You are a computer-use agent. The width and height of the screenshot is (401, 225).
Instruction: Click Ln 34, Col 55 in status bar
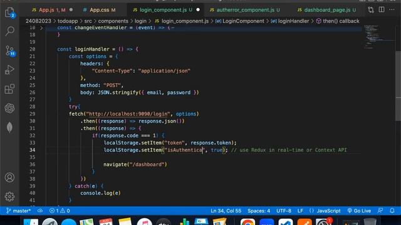[226, 211]
